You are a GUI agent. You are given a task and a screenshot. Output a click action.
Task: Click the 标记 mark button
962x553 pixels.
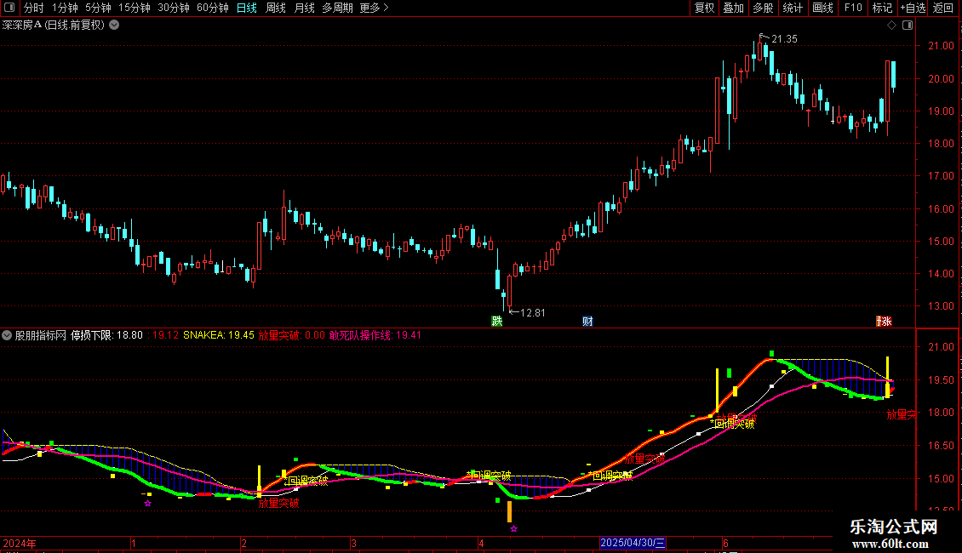click(x=882, y=8)
